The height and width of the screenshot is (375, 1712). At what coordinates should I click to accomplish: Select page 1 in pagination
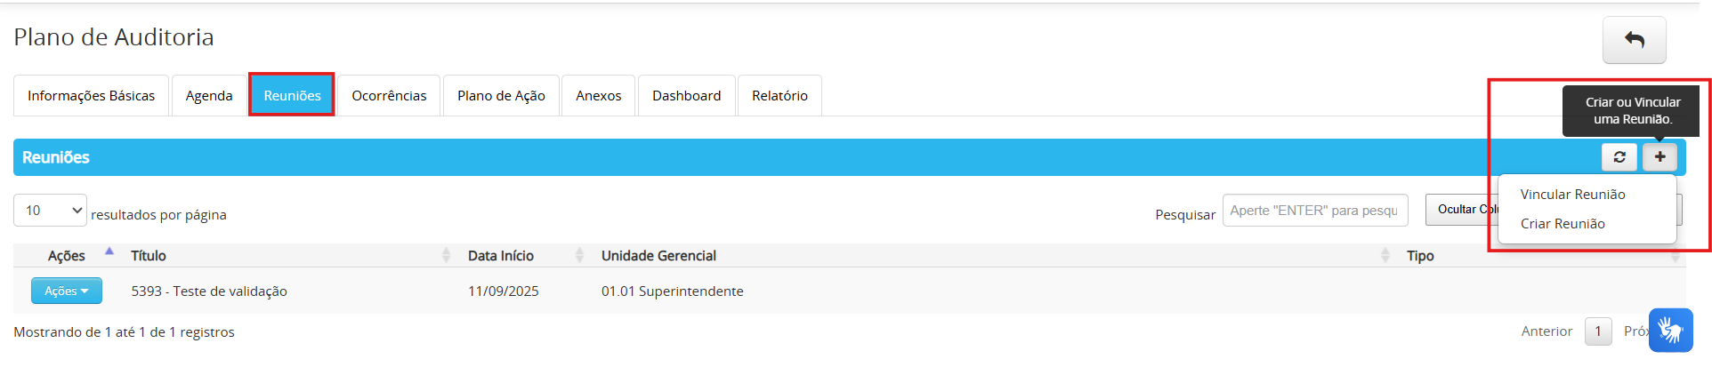tap(1598, 331)
